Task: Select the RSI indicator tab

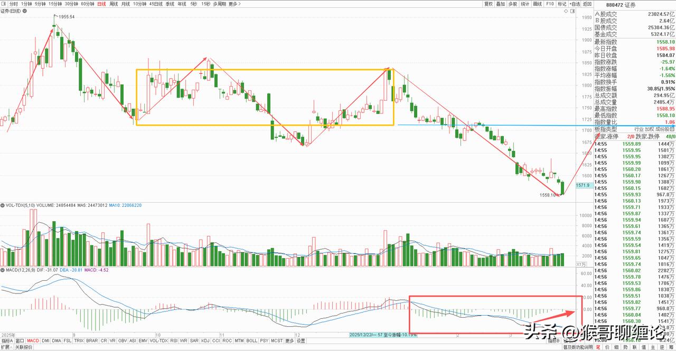Action: point(174,340)
